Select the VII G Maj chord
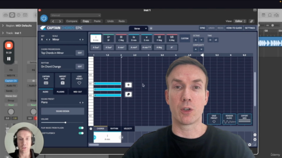The width and height of the screenshot is (282, 158). (x=172, y=38)
